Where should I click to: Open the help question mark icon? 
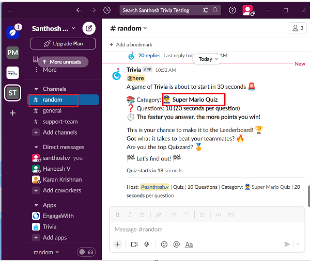click(x=233, y=10)
